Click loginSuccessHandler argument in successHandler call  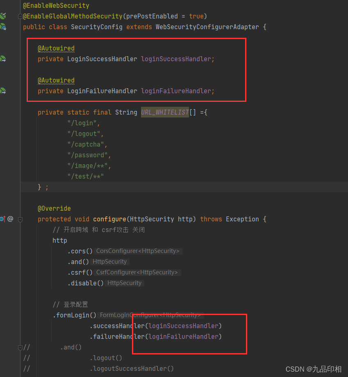click(x=183, y=326)
